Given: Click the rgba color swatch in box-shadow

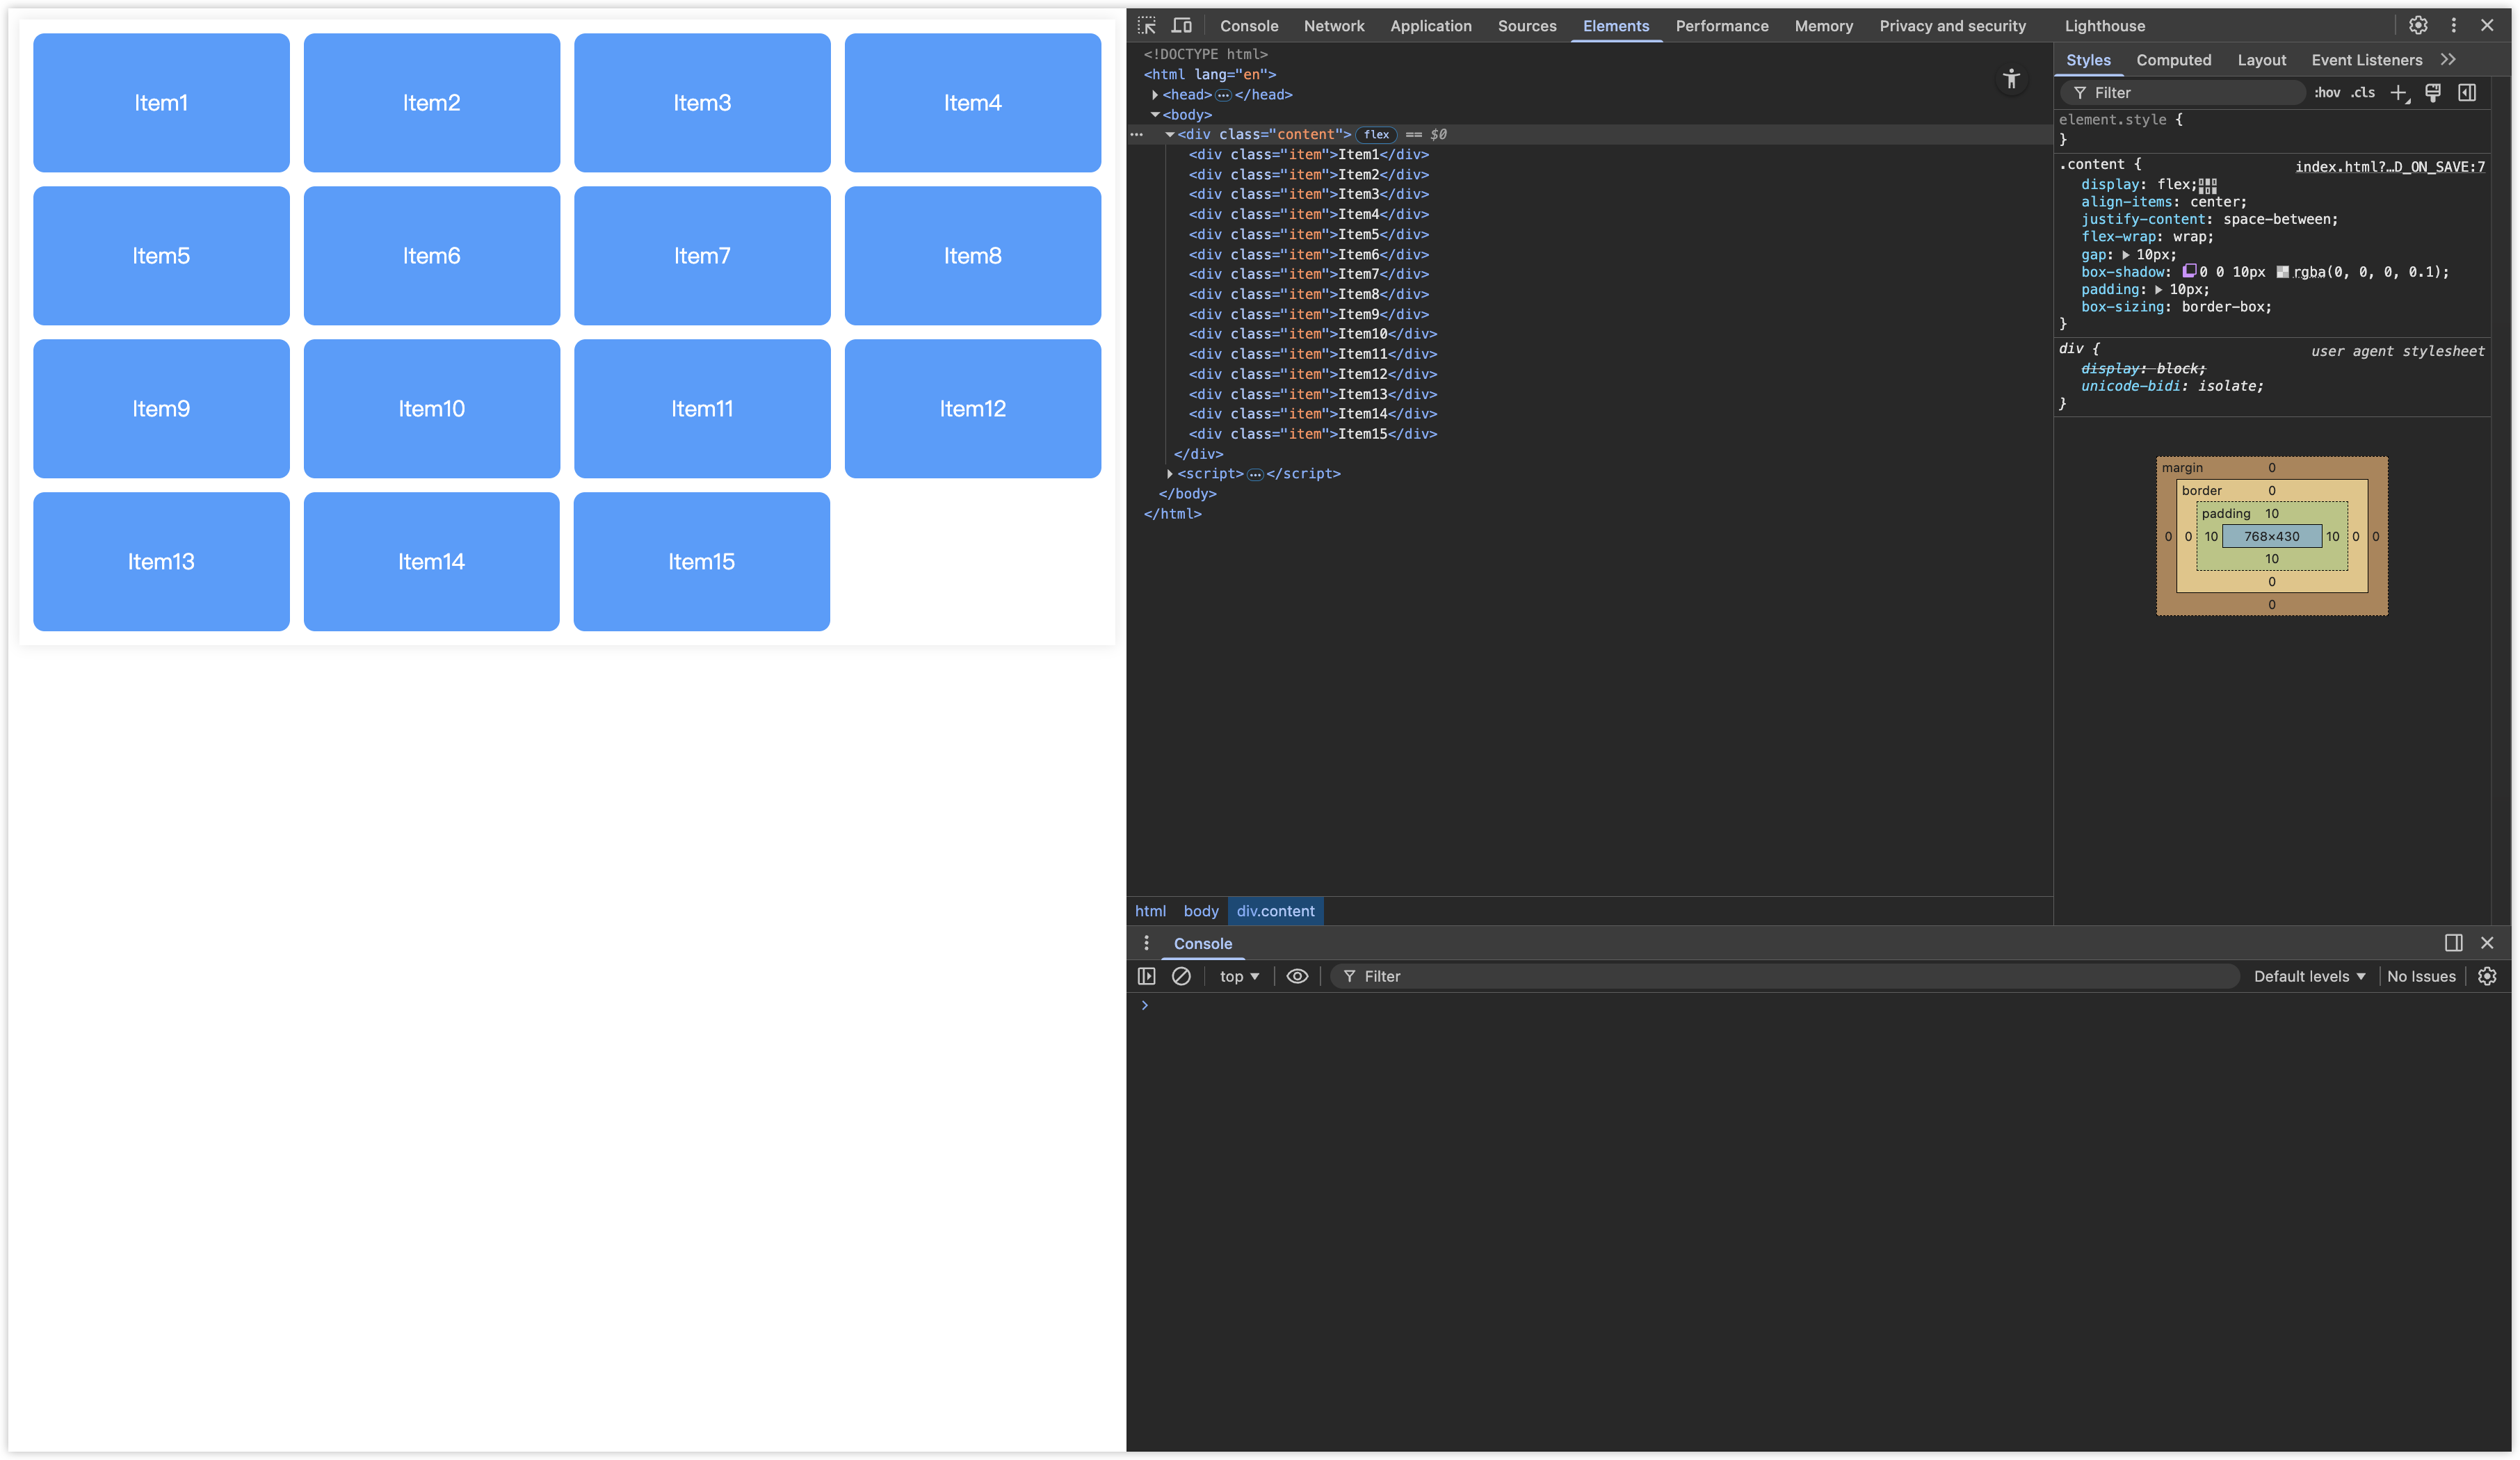Looking at the screenshot, I should click(2283, 272).
